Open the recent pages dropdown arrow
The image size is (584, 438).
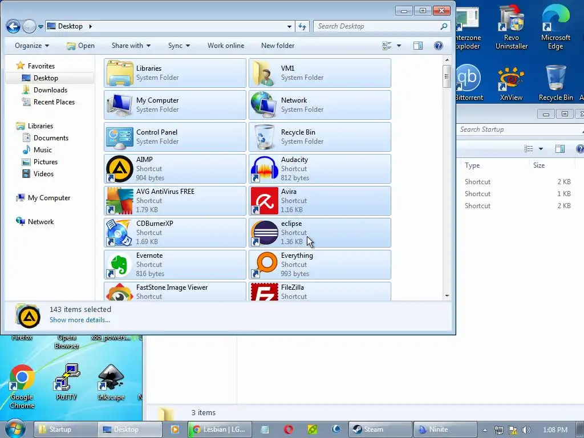(40, 27)
